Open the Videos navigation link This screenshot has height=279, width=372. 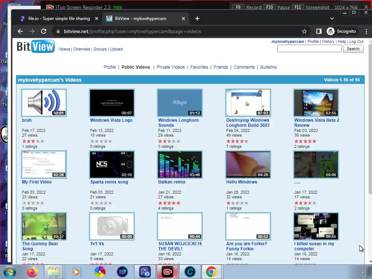coord(64,49)
